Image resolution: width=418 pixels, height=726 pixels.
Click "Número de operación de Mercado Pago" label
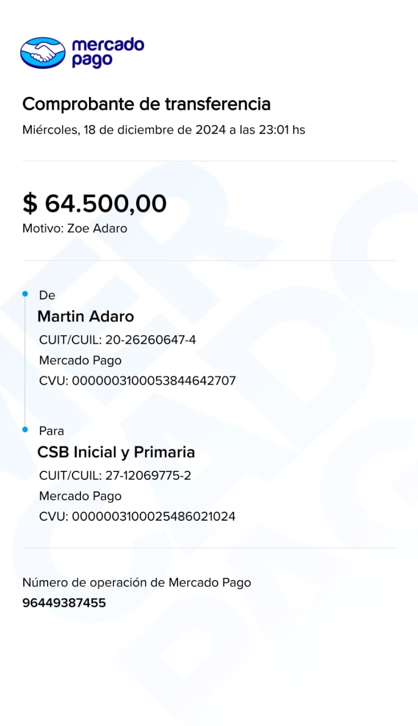point(136,583)
